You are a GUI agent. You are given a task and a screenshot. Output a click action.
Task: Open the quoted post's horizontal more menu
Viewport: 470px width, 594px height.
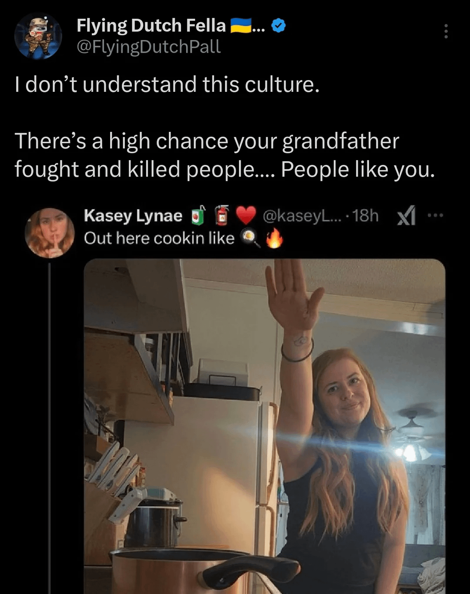[435, 215]
